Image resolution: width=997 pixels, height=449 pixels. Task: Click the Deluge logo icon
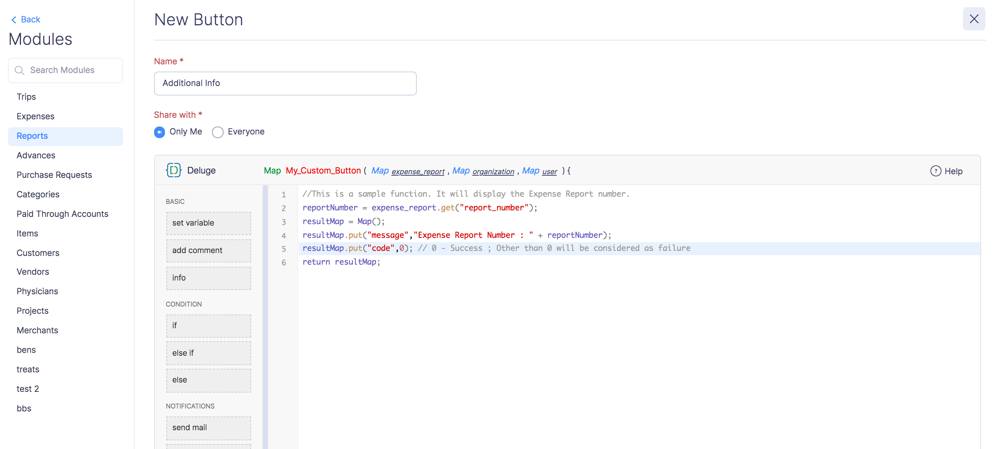pos(173,170)
